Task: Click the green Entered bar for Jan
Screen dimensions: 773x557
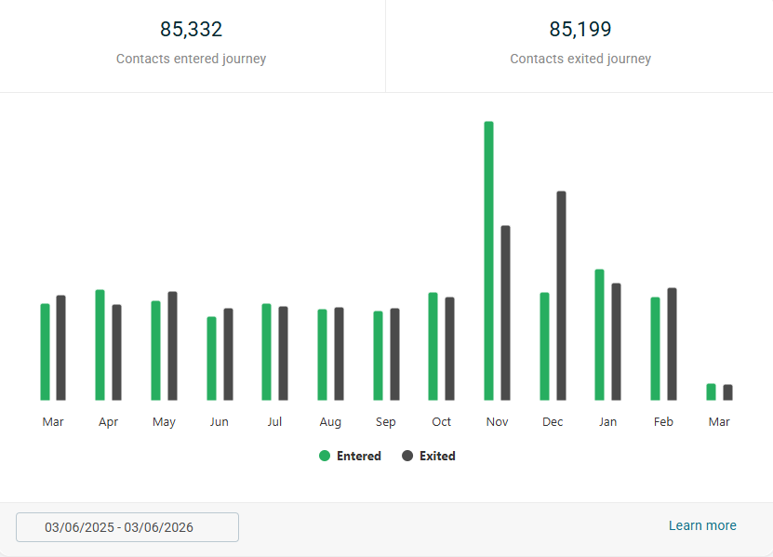Action: [x=599, y=335]
